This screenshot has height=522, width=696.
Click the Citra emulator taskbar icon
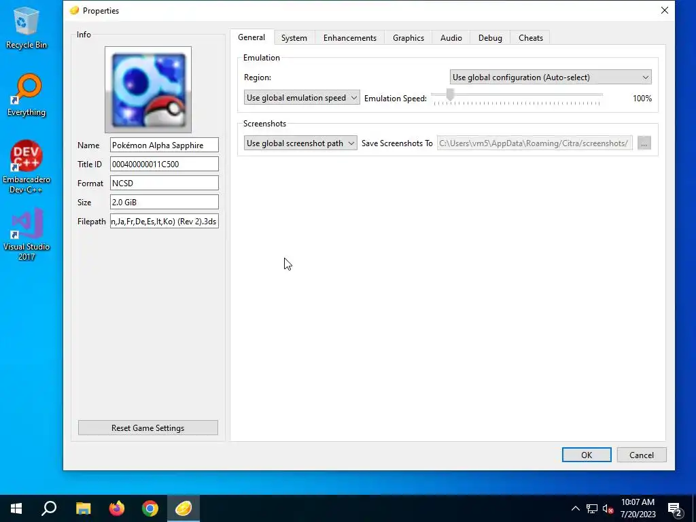pyautogui.click(x=184, y=508)
